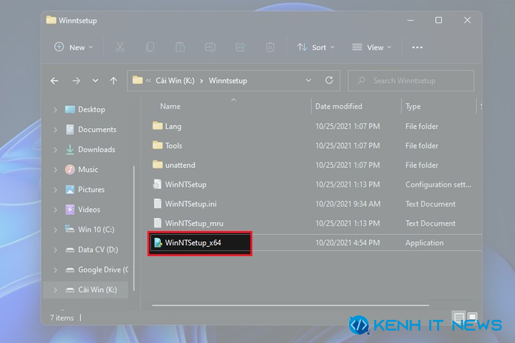Minimize the Winntsetup window

pos(410,21)
